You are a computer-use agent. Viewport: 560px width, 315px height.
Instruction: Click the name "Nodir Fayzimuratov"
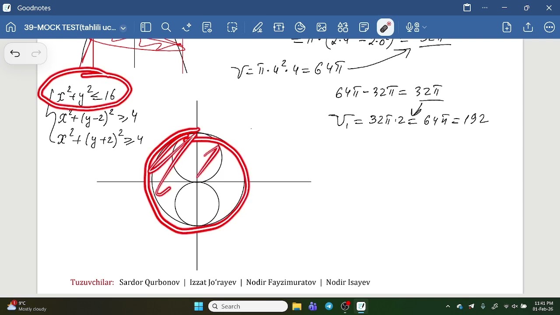pos(281,282)
